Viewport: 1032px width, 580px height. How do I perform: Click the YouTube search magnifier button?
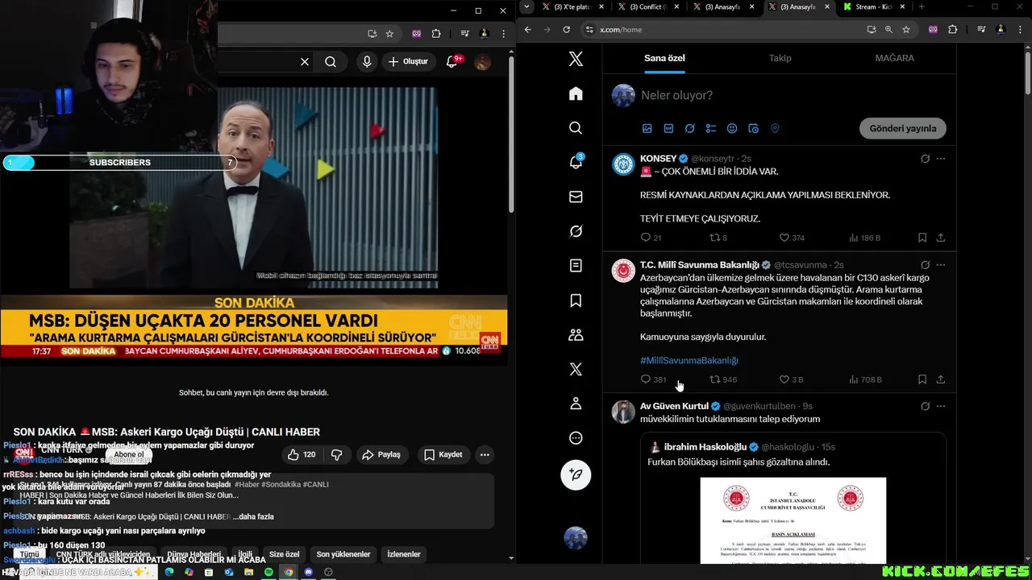331,61
